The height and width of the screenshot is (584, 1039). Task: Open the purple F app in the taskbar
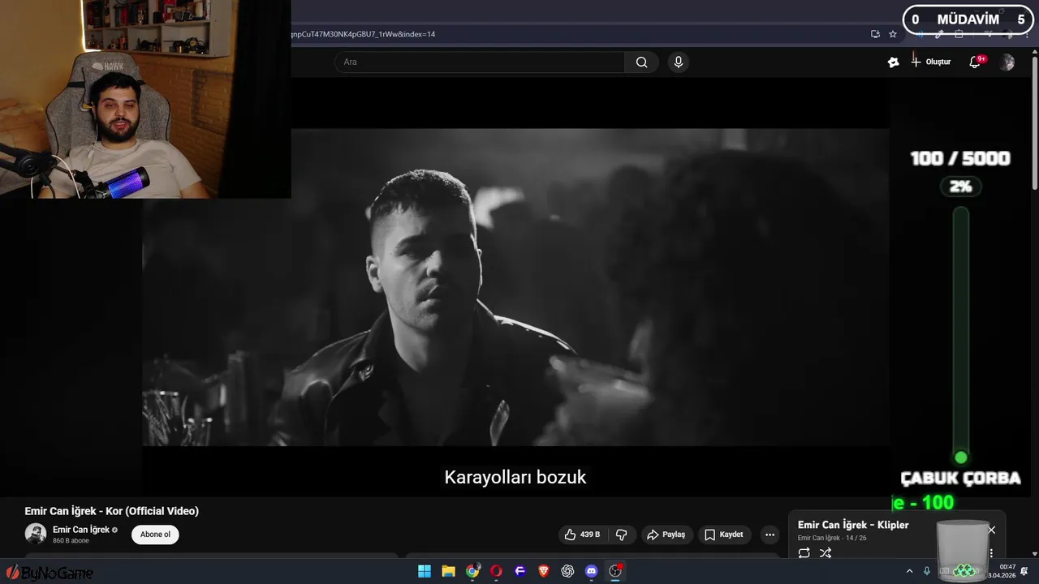[520, 571]
